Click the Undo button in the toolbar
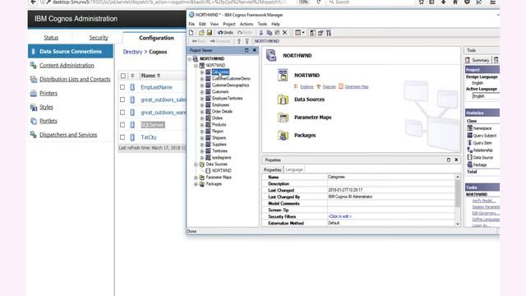The width and height of the screenshot is (526, 296). (225, 33)
